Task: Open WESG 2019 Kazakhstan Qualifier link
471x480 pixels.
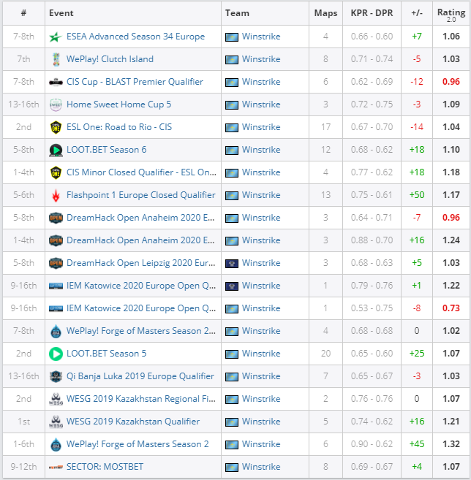Action: (132, 422)
